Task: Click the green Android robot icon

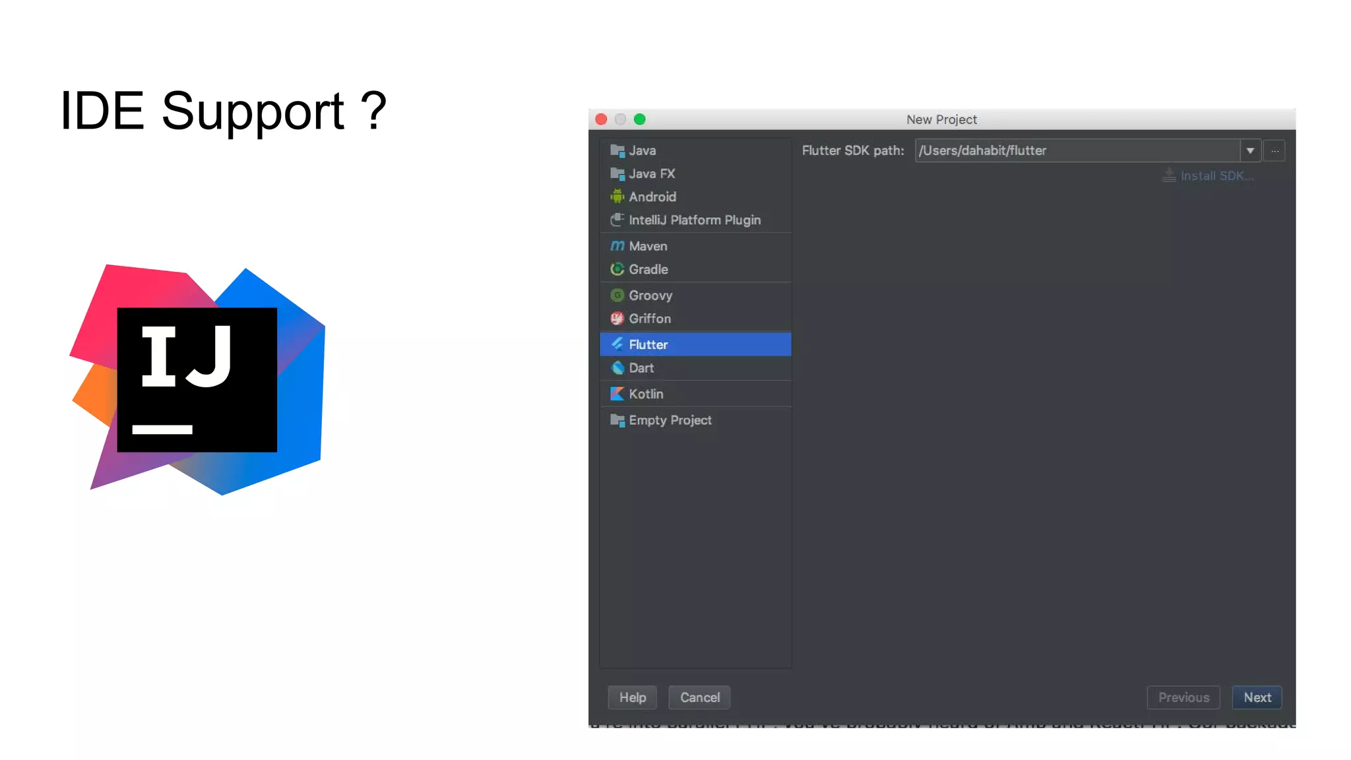Action: [x=617, y=197]
